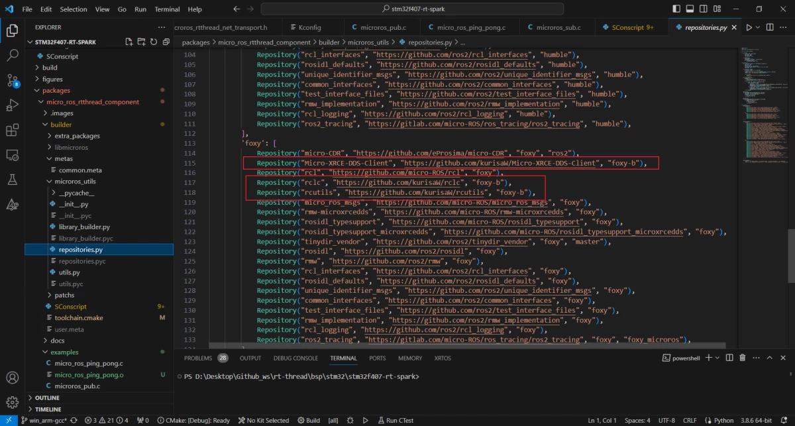The width and height of the screenshot is (795, 426).
Task: Collapse all folders in Explorer
Action: pyautogui.click(x=165, y=42)
